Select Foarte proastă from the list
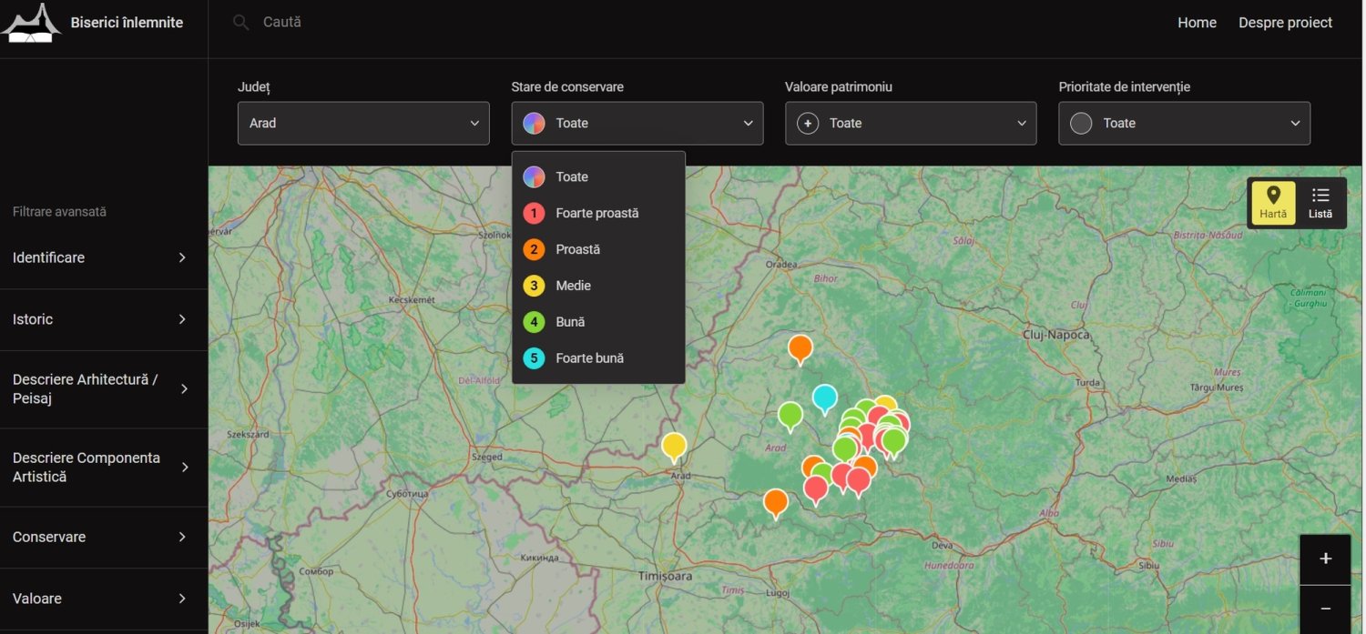 596,213
